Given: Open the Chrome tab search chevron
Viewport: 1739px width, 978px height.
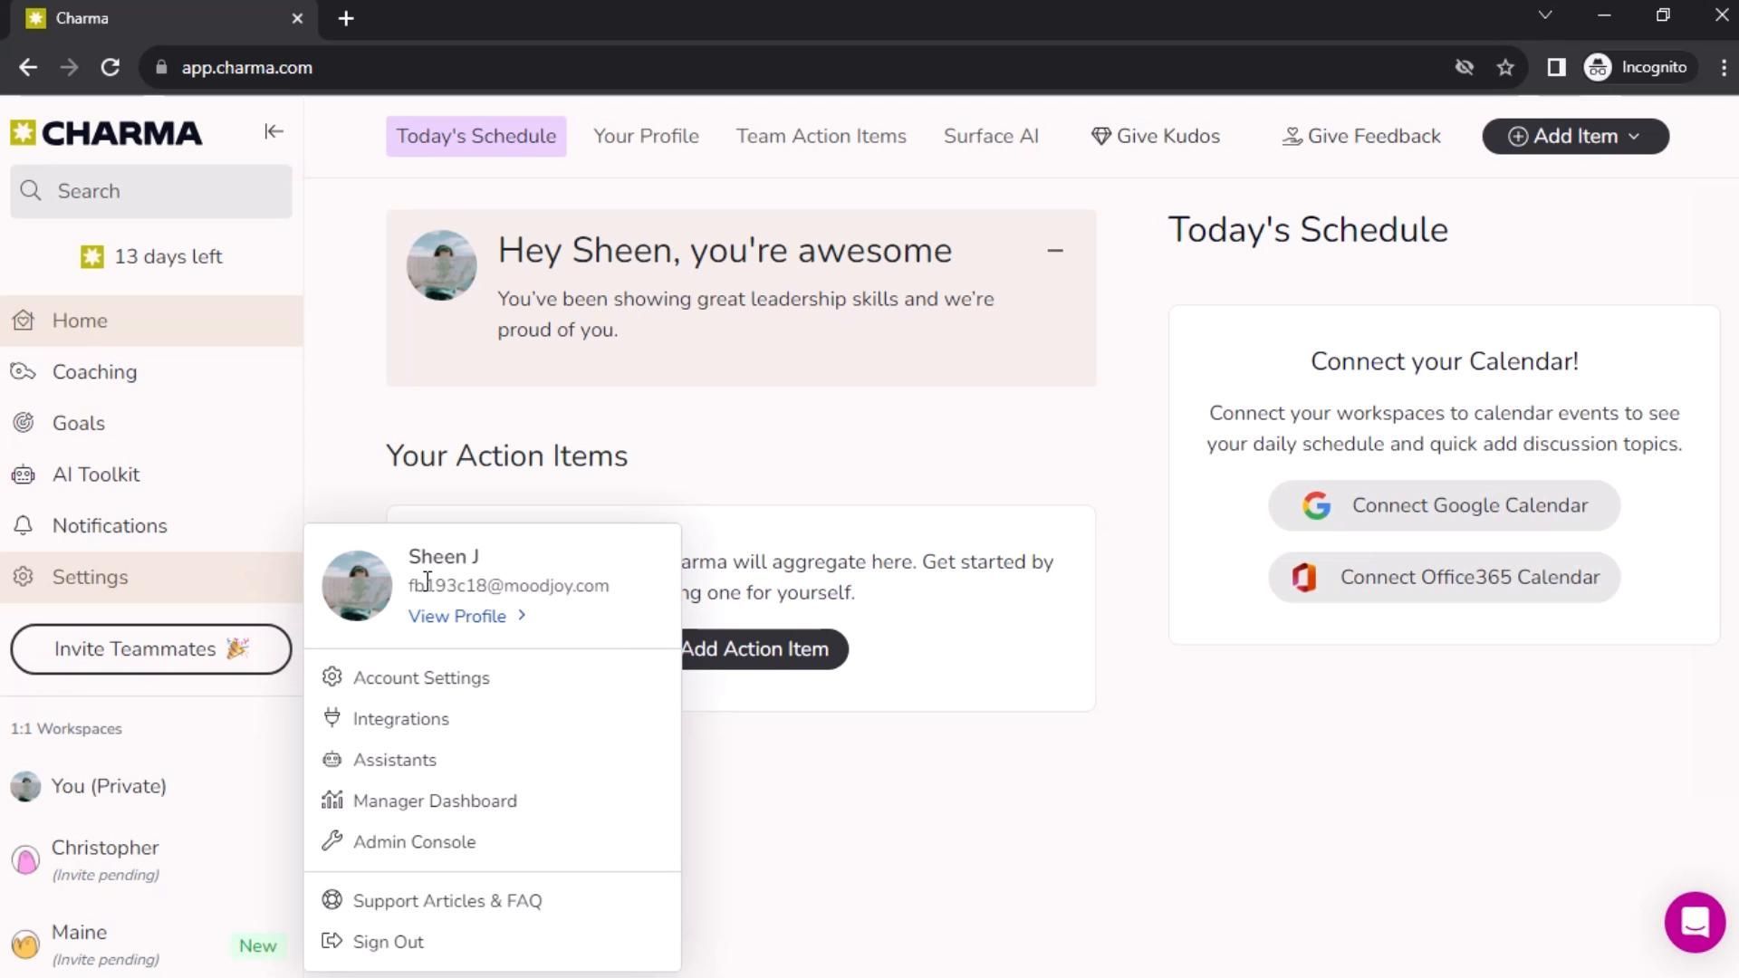Looking at the screenshot, I should (x=1545, y=15).
